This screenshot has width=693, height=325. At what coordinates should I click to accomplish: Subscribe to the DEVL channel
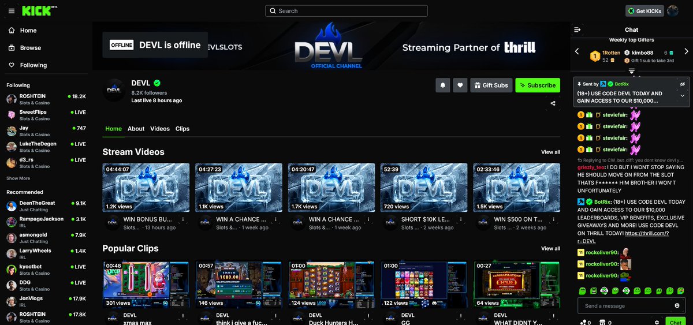(x=538, y=85)
